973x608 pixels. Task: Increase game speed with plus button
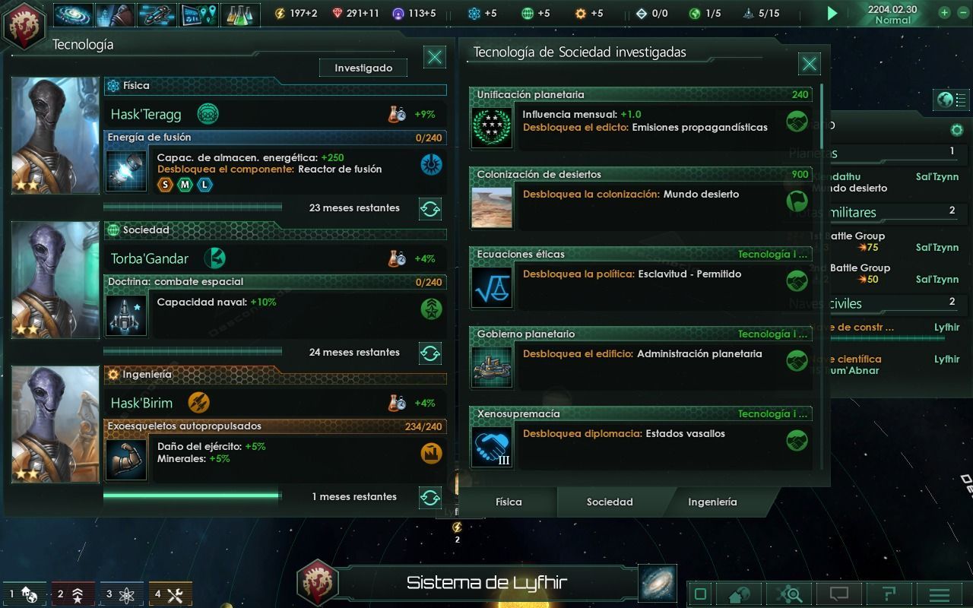coord(944,13)
